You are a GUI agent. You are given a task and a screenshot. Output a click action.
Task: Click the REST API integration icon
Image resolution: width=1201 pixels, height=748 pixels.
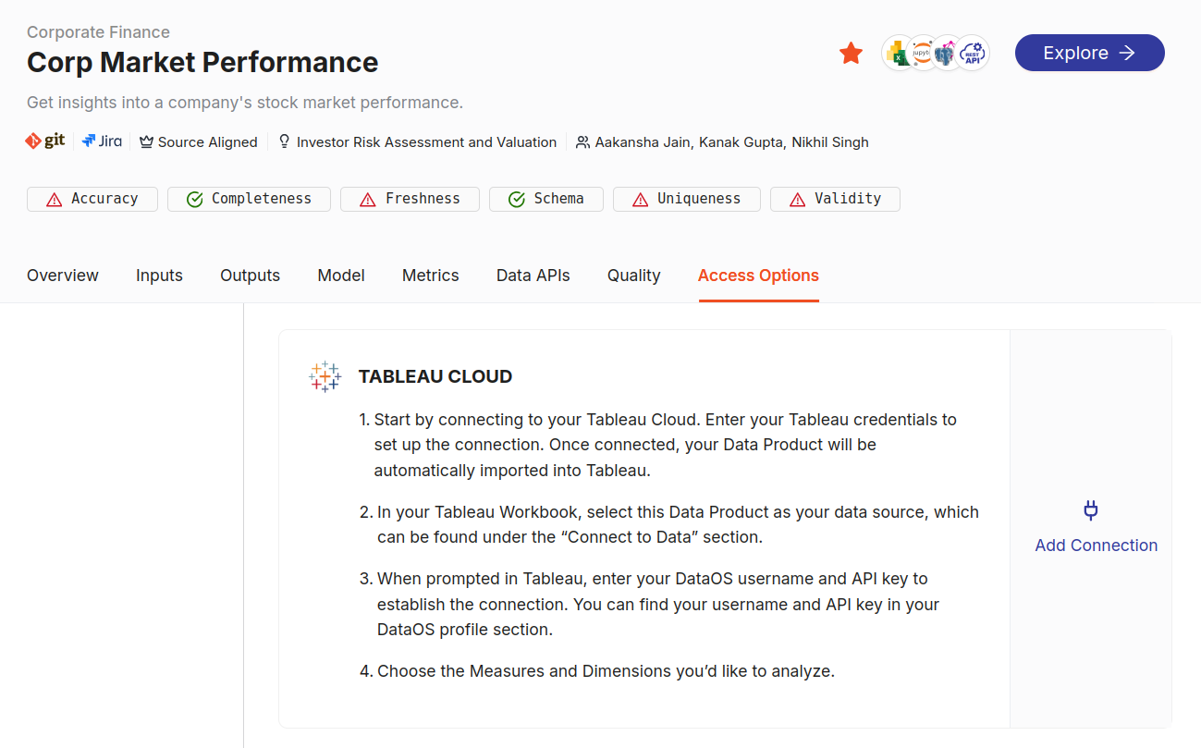972,53
